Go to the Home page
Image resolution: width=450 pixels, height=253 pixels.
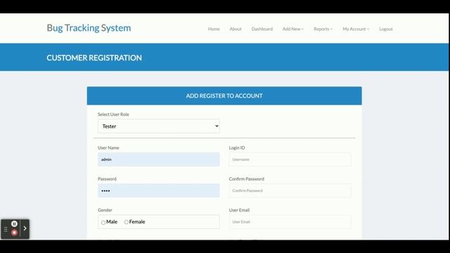pos(214,29)
